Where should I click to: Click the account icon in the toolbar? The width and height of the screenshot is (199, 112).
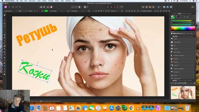192,7
